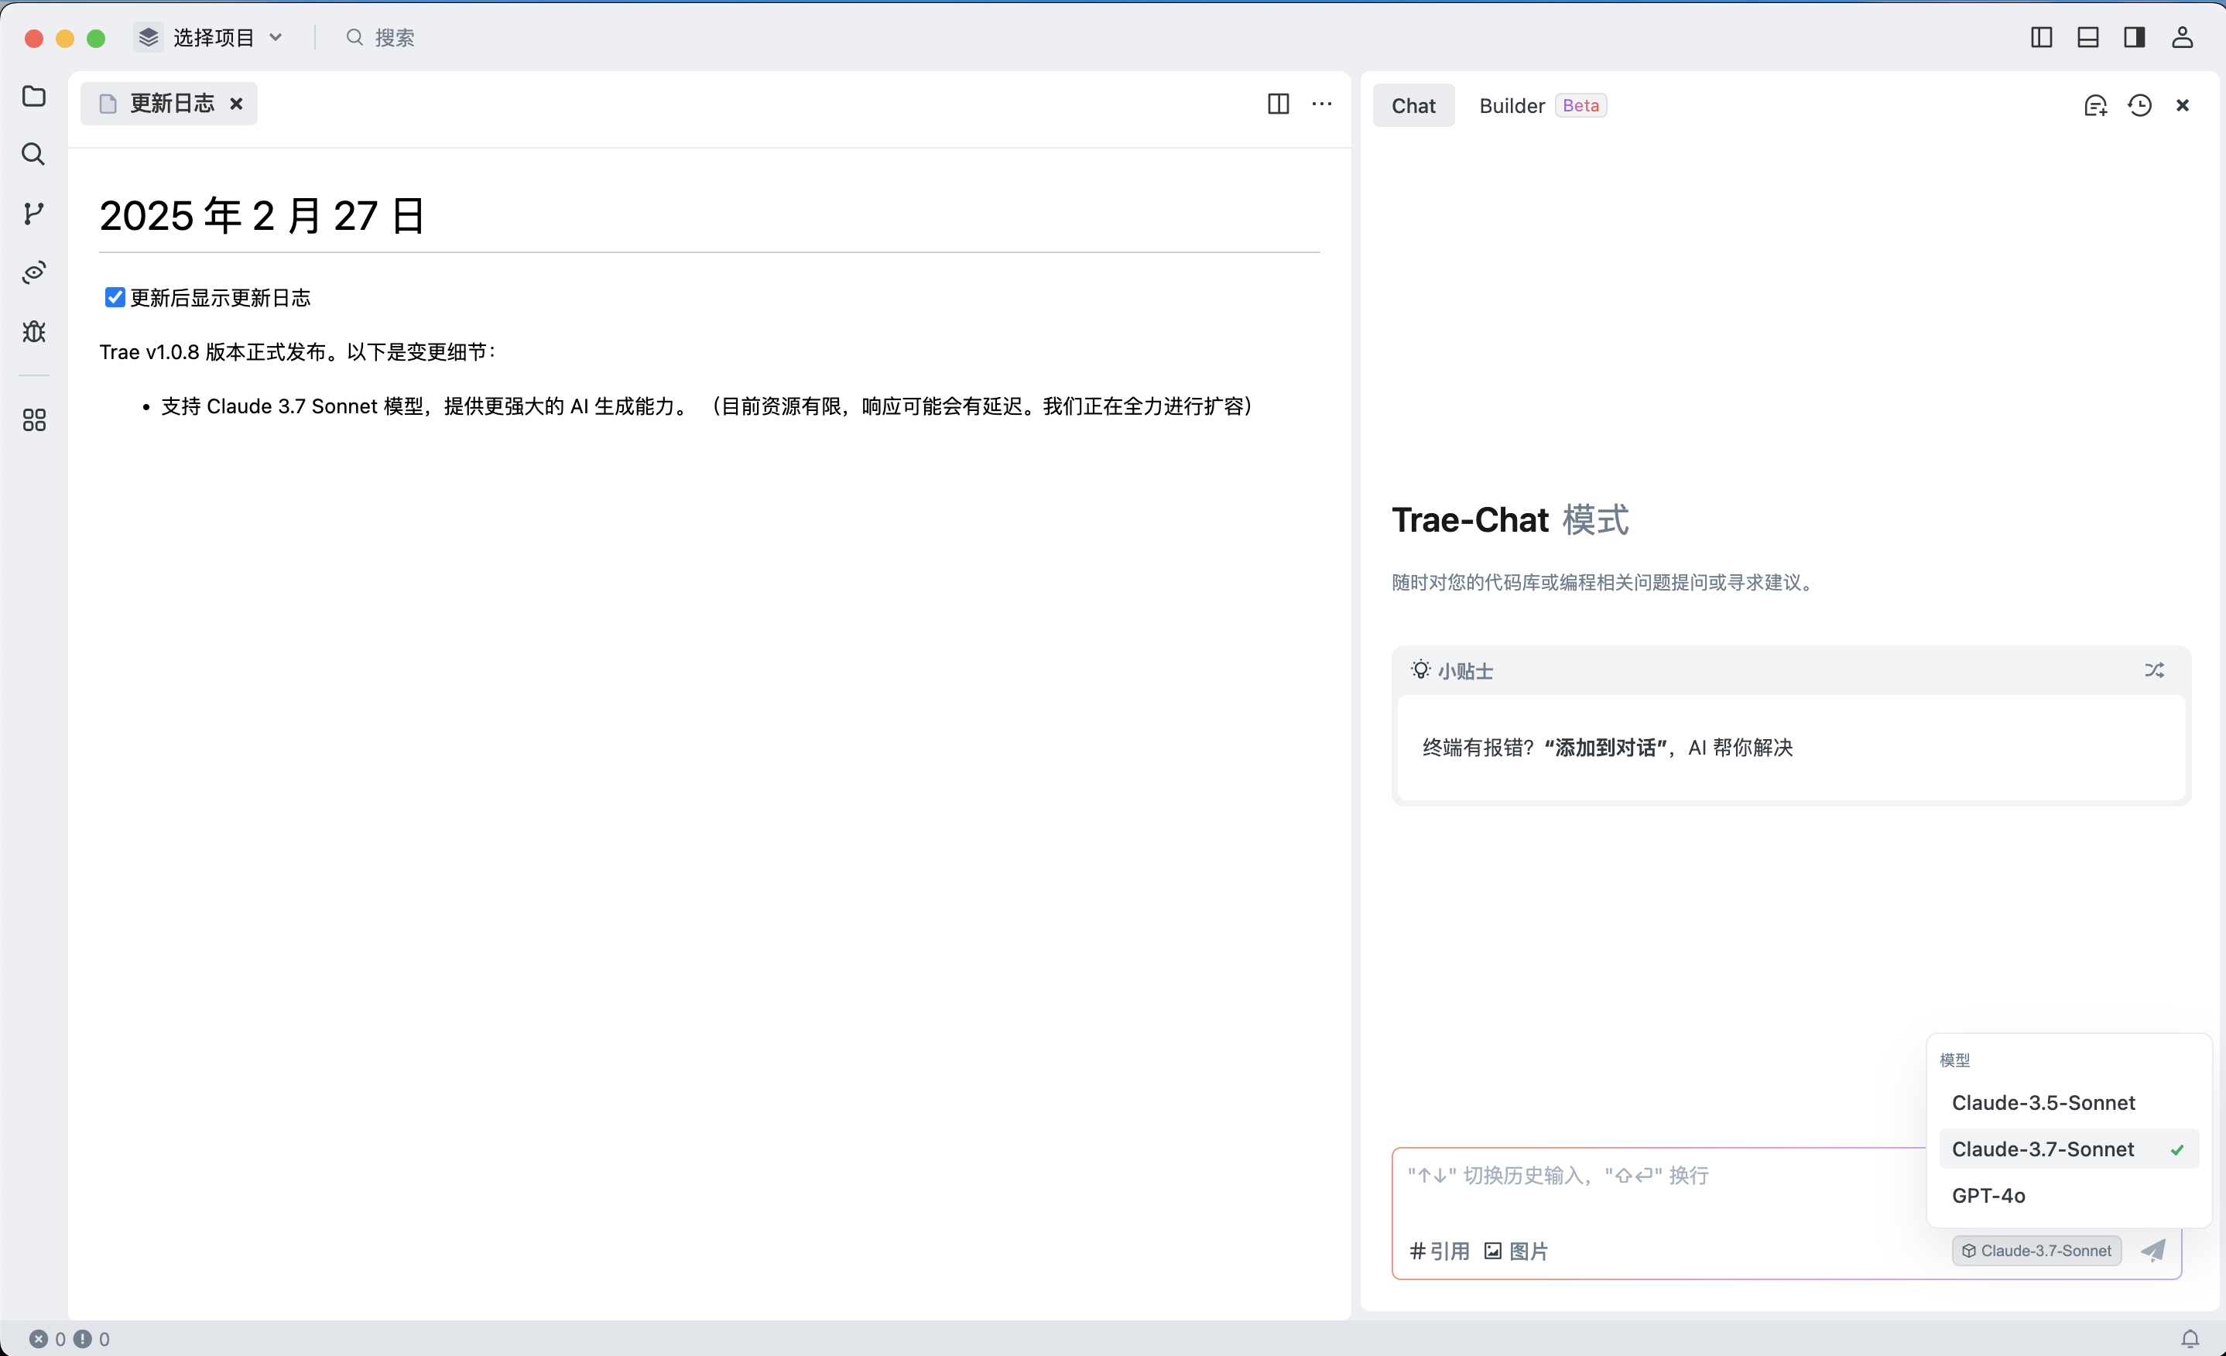Shuffle to another tip in 小贴士
The height and width of the screenshot is (1356, 2226).
pos(2154,670)
